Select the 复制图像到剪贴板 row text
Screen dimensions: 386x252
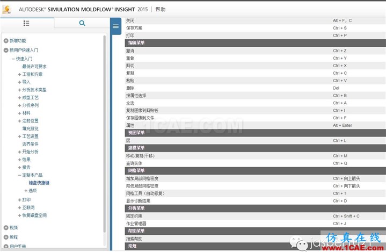tap(142, 111)
